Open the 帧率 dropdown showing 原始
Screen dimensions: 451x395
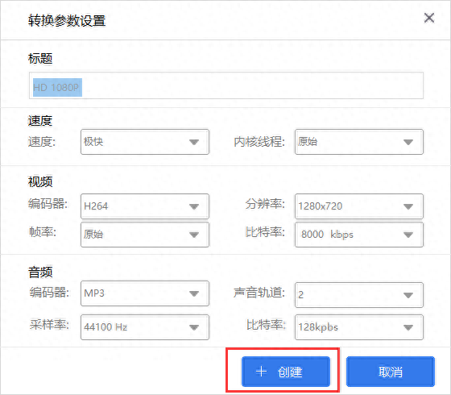(x=145, y=235)
